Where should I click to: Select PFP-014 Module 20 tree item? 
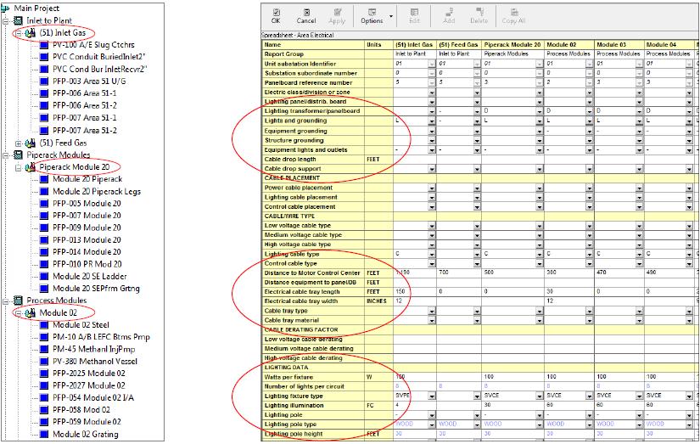[87, 252]
